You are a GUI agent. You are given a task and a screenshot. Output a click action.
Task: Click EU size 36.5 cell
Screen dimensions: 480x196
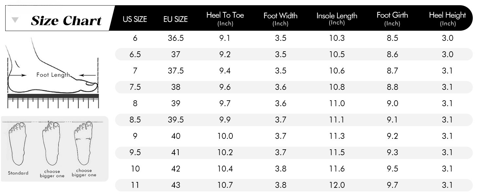click(176, 38)
